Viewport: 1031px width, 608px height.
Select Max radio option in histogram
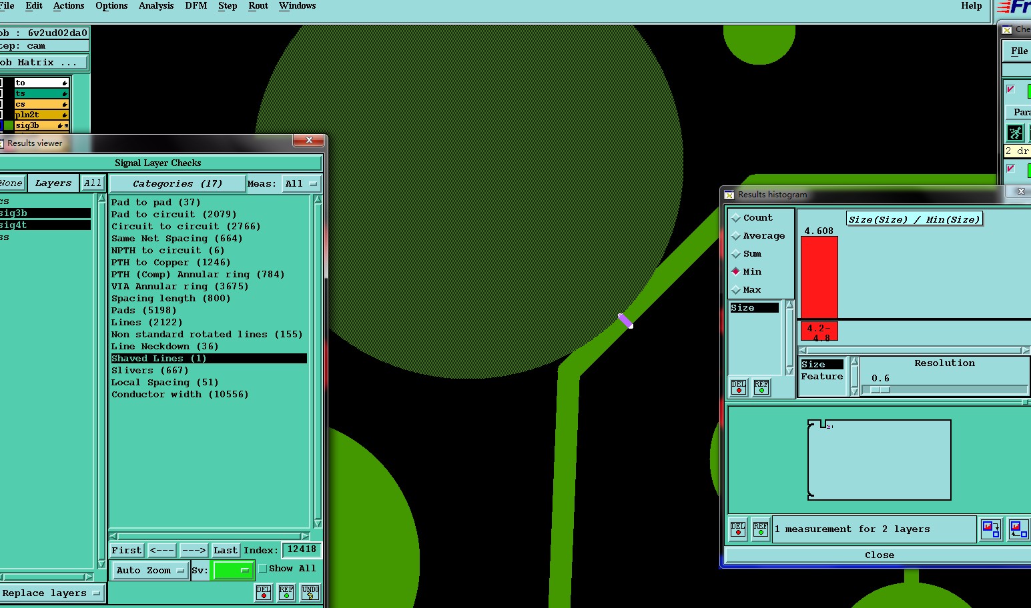pyautogui.click(x=736, y=290)
